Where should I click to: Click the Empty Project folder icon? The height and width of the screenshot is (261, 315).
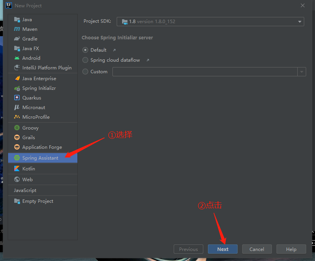pos(17,201)
